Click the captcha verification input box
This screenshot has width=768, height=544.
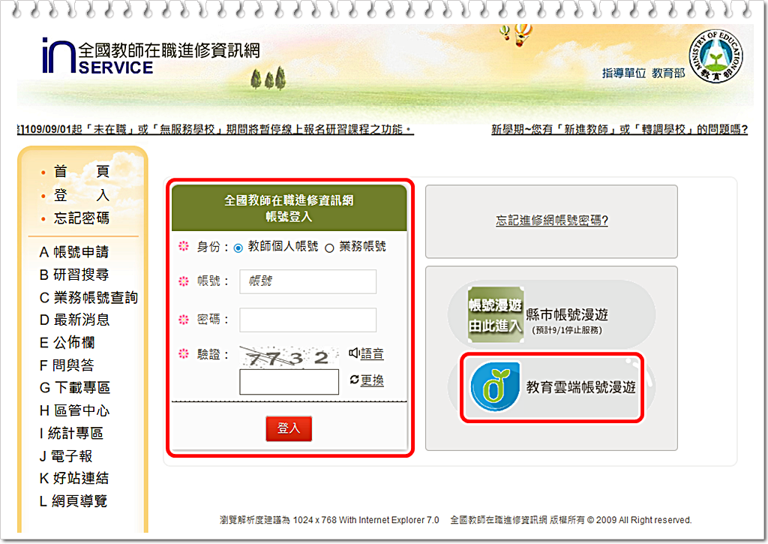pos(289,382)
